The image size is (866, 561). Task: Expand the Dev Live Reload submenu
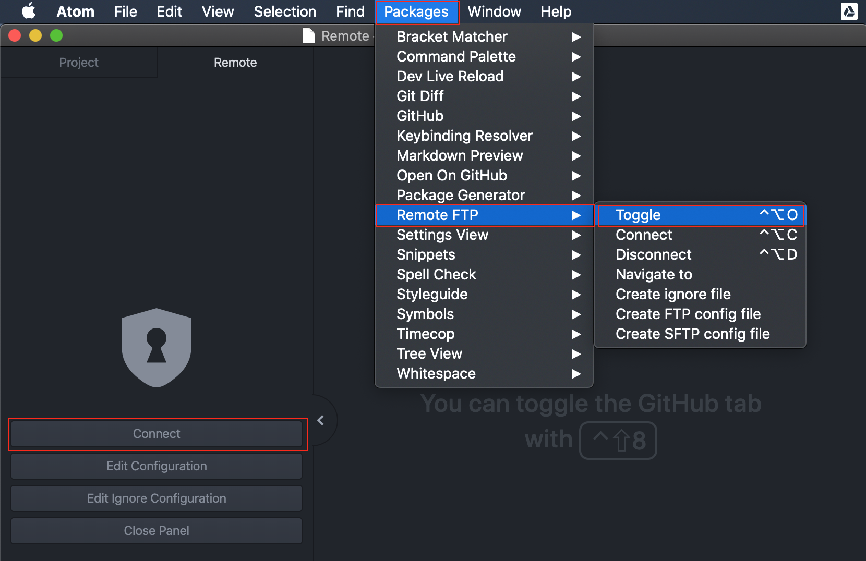coord(484,76)
